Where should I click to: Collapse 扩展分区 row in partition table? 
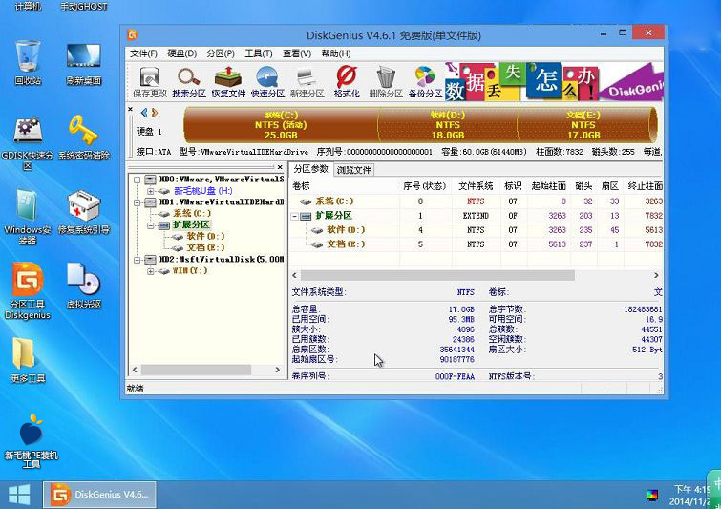coord(294,216)
